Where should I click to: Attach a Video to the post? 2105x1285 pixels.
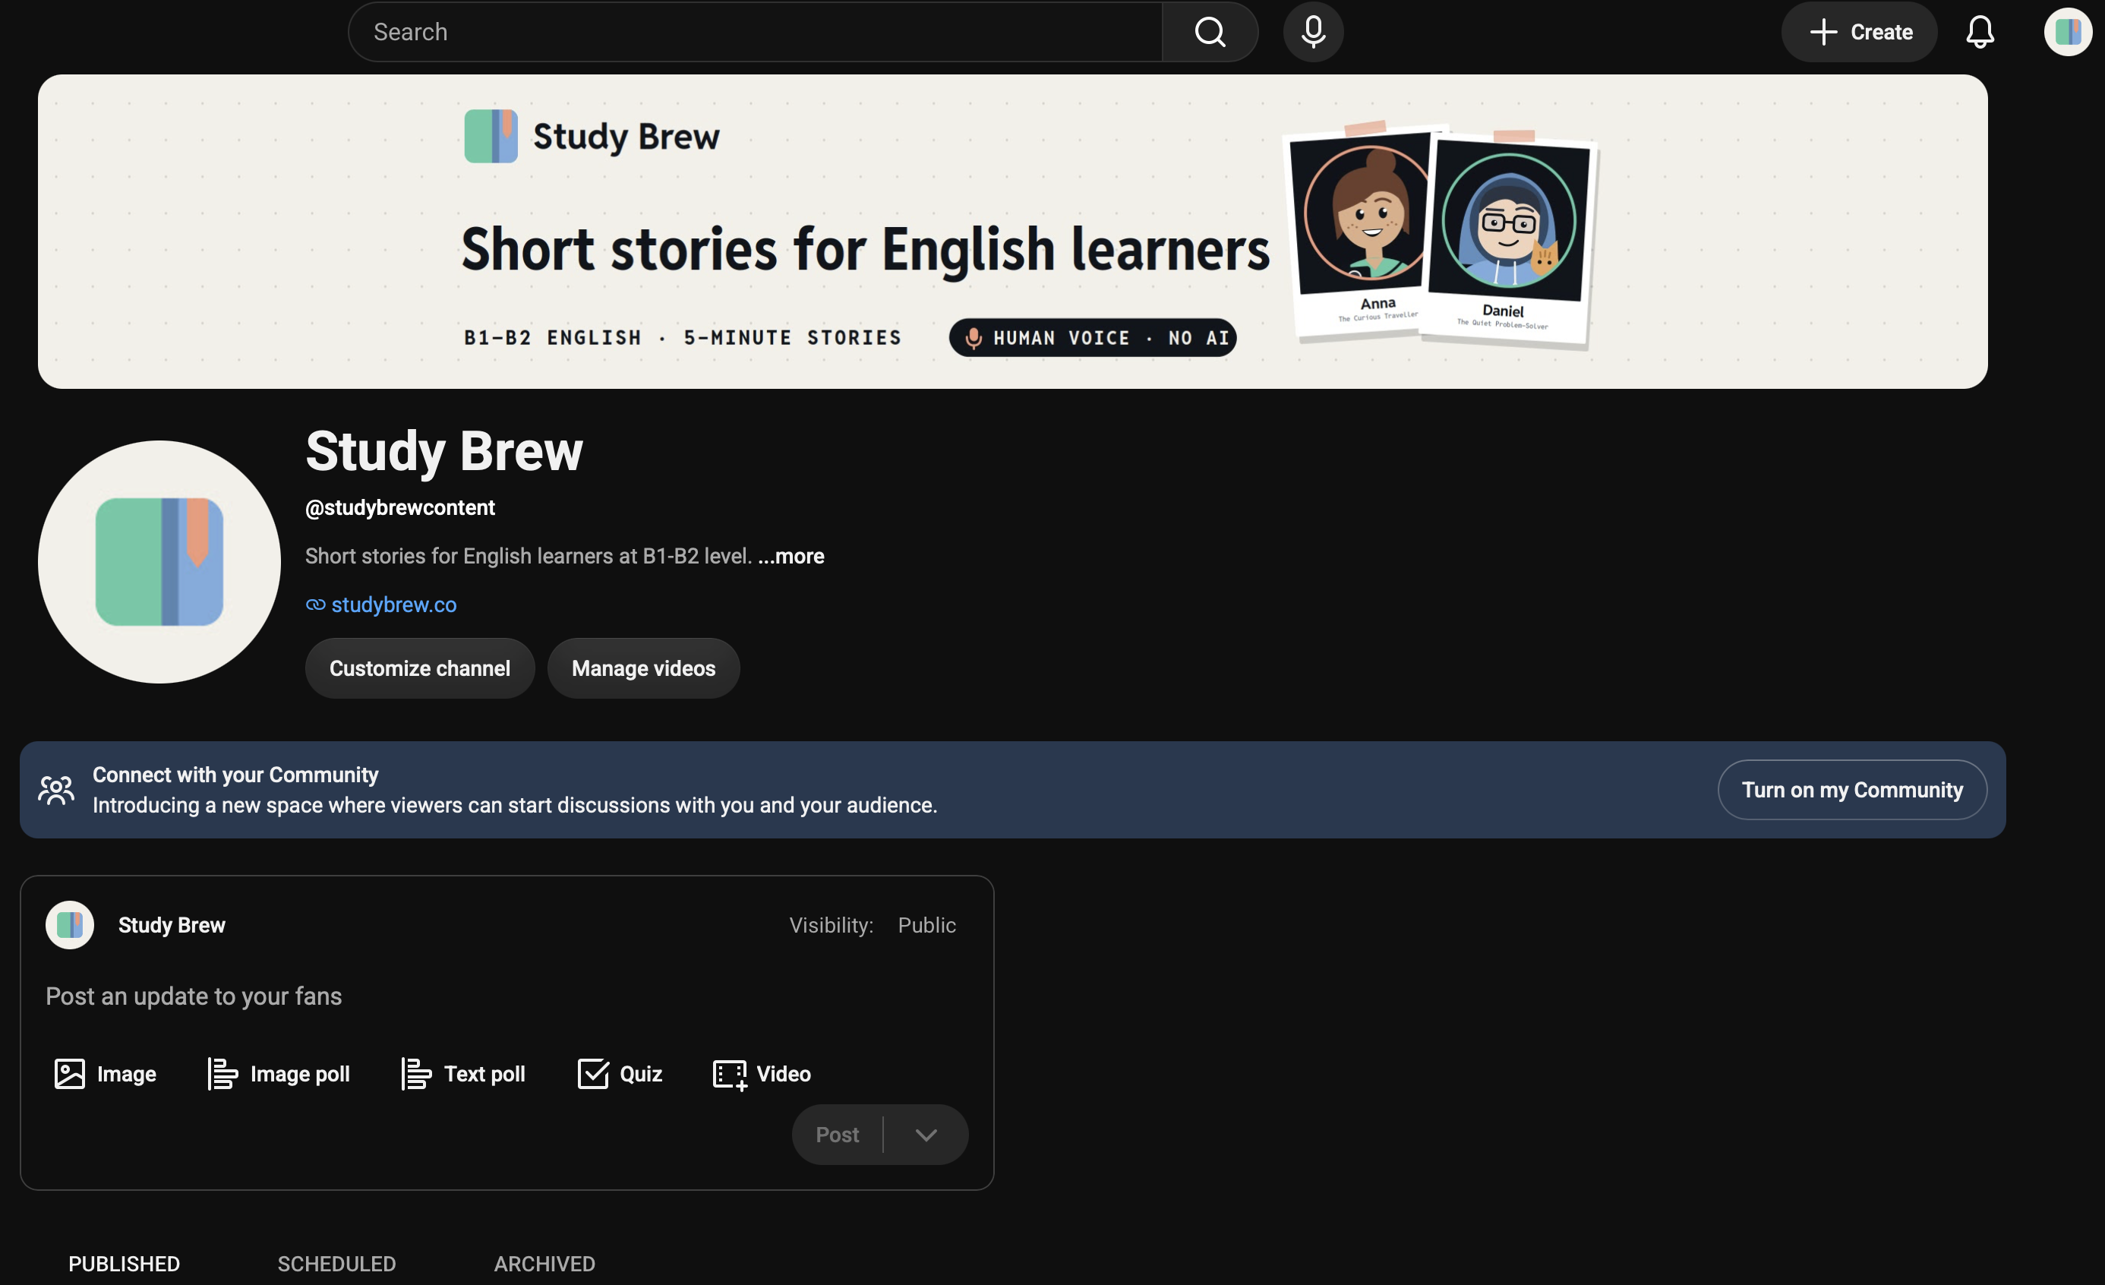[x=762, y=1073]
